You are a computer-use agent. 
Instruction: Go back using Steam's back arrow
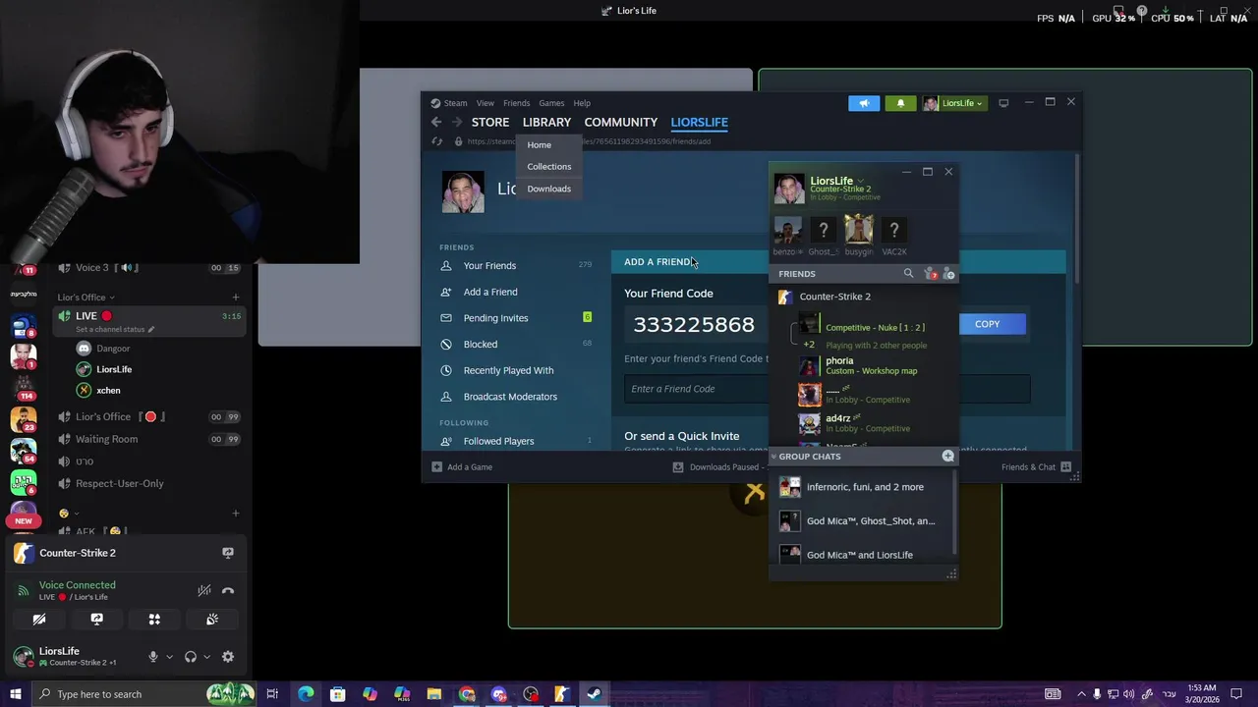point(436,122)
